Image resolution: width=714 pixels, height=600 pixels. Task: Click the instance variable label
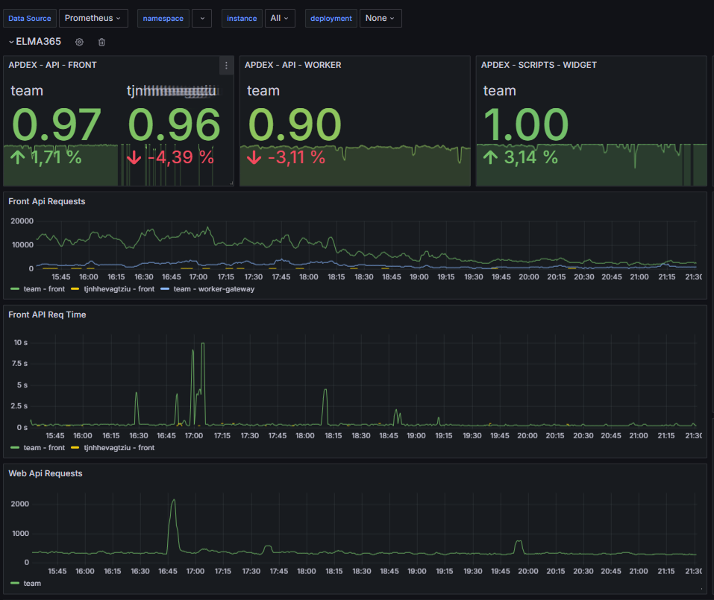pyautogui.click(x=242, y=18)
